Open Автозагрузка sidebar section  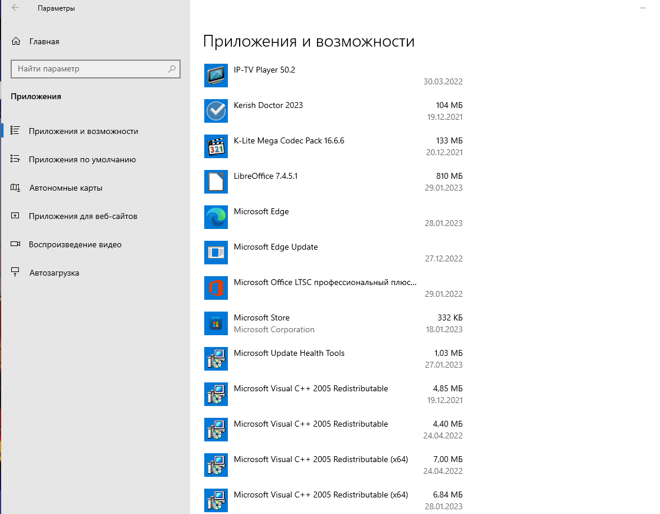(95, 273)
